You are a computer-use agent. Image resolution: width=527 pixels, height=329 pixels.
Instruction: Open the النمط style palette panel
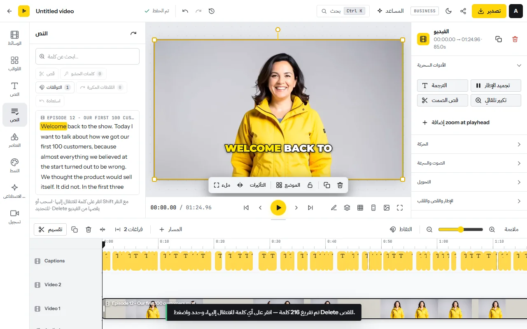pyautogui.click(x=15, y=166)
